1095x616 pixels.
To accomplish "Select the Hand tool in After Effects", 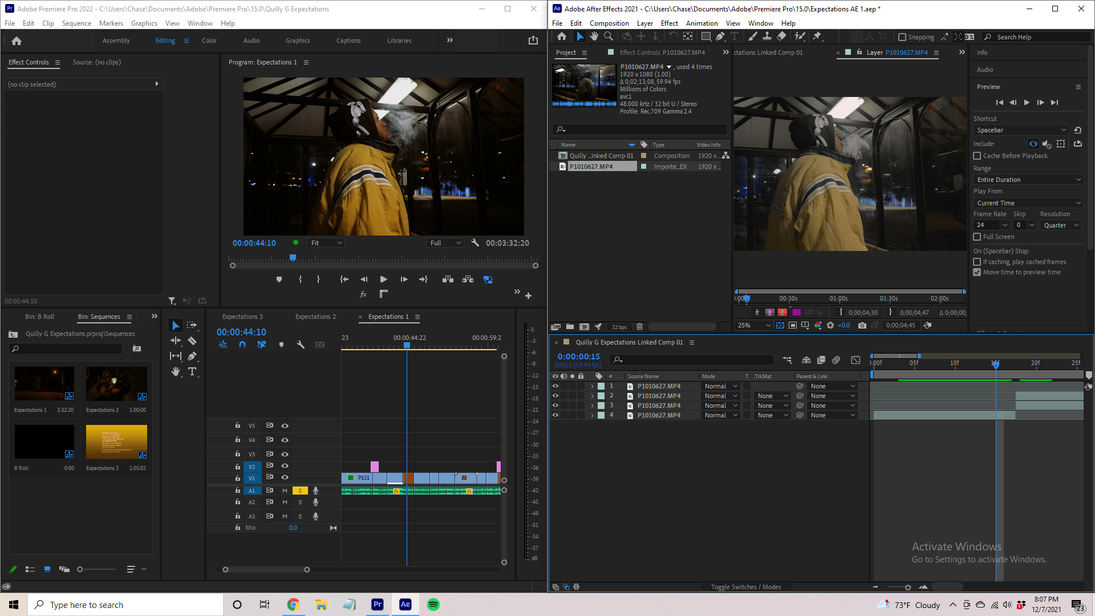I will pos(594,36).
